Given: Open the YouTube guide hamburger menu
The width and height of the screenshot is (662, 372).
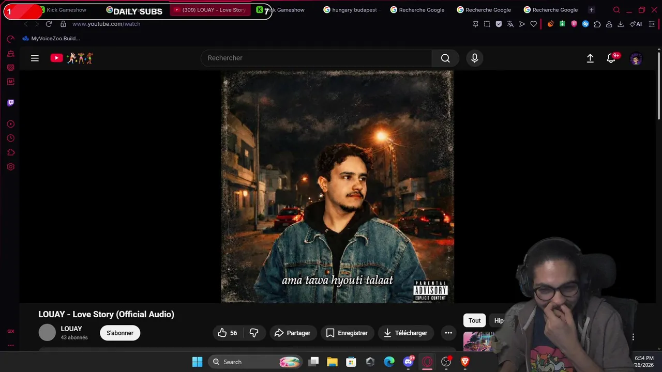Looking at the screenshot, I should coord(35,58).
